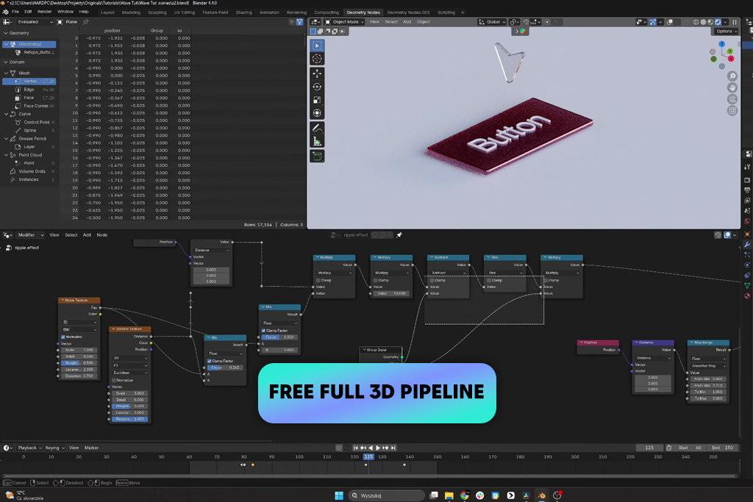Click the Windows taskbar Wyszukaj search box
Image resolution: width=753 pixels, height=502 pixels.
[x=387, y=495]
